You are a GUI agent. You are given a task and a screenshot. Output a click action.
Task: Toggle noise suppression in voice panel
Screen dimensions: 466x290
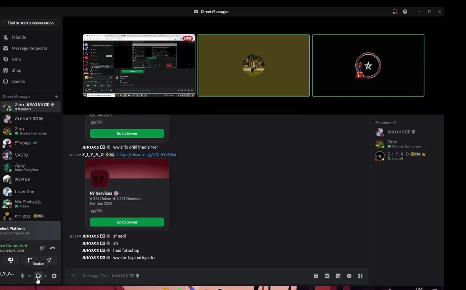43,248
